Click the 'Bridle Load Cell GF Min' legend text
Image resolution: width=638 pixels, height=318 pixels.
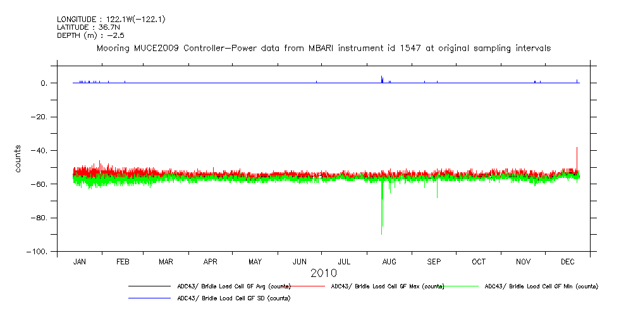pyautogui.click(x=541, y=286)
